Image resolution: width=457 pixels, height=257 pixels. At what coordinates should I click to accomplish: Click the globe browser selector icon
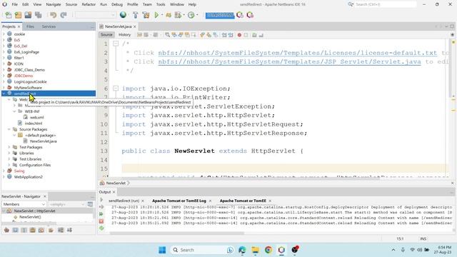123,15
